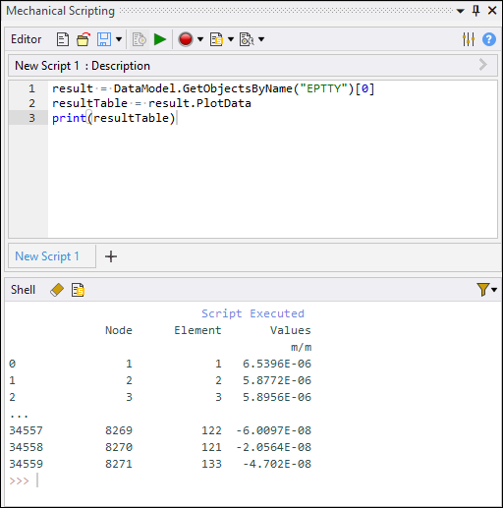Start recording with the red record button
Image resolution: width=503 pixels, height=508 pixels.
(186, 39)
